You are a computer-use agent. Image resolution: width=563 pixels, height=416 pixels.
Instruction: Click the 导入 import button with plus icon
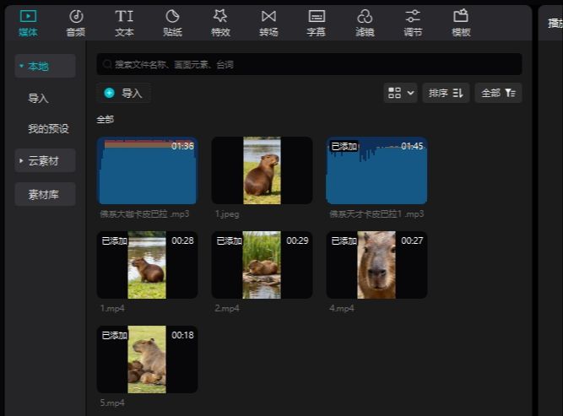pyautogui.click(x=123, y=93)
